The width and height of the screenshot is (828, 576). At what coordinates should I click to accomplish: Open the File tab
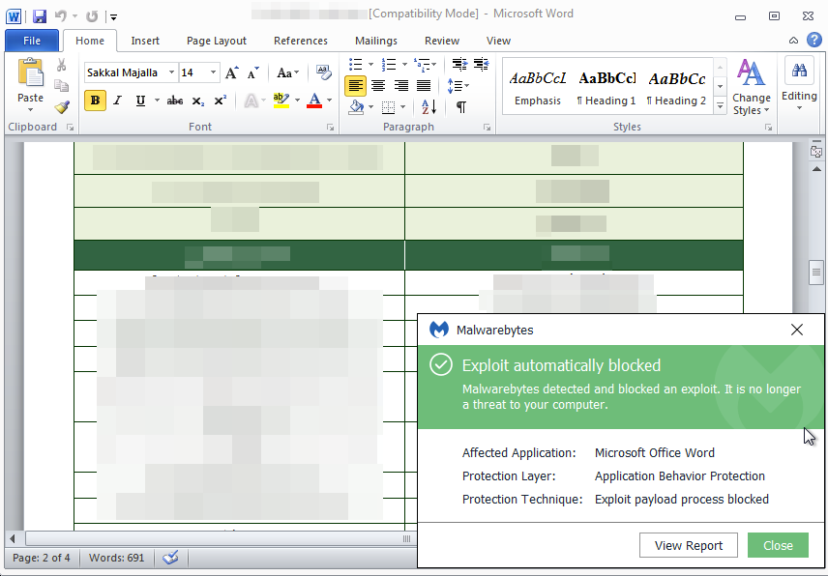pos(32,41)
